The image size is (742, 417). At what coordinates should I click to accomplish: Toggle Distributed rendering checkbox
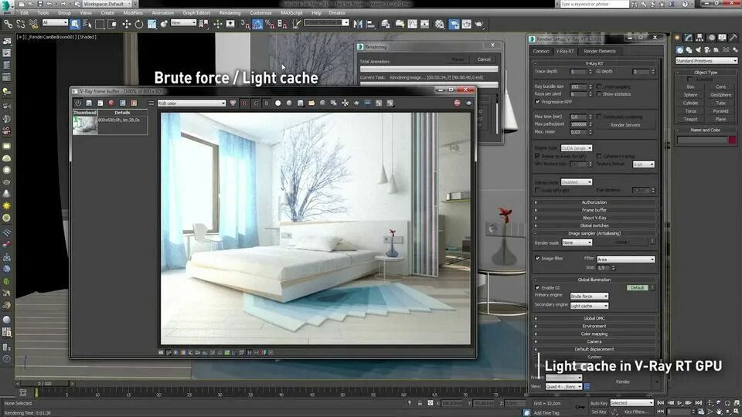(599, 117)
